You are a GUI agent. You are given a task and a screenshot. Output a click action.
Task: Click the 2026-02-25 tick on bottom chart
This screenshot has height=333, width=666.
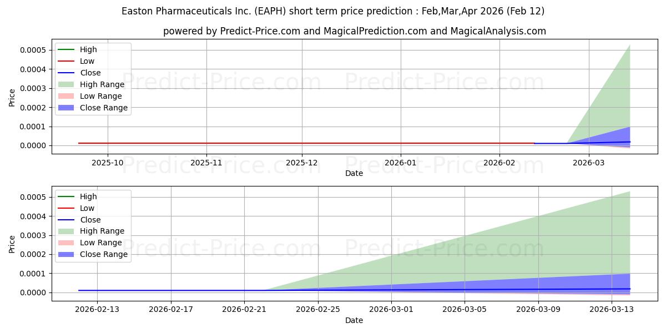(x=318, y=310)
